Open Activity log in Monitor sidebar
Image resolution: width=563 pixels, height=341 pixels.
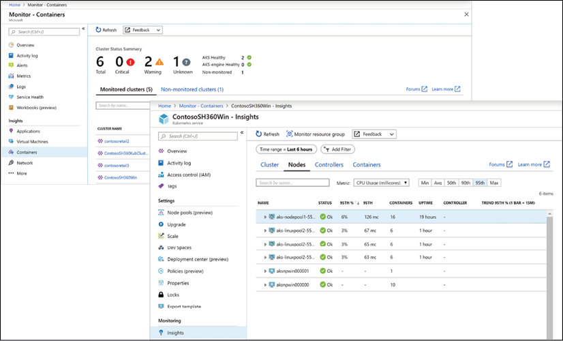[x=27, y=56]
